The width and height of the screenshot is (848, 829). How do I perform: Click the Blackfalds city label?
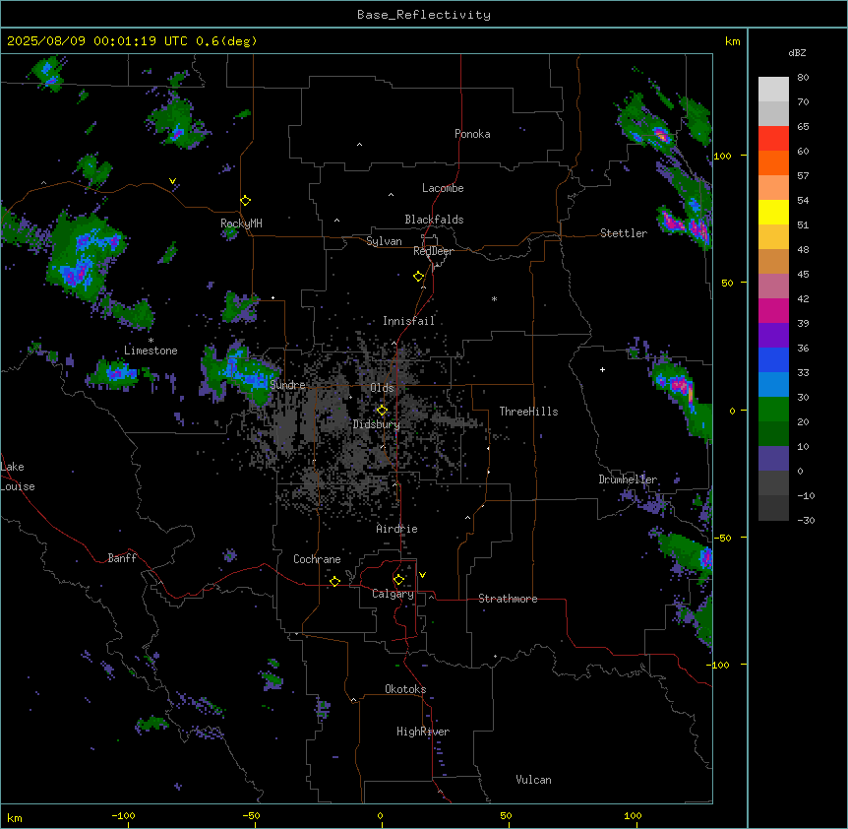coord(434,220)
